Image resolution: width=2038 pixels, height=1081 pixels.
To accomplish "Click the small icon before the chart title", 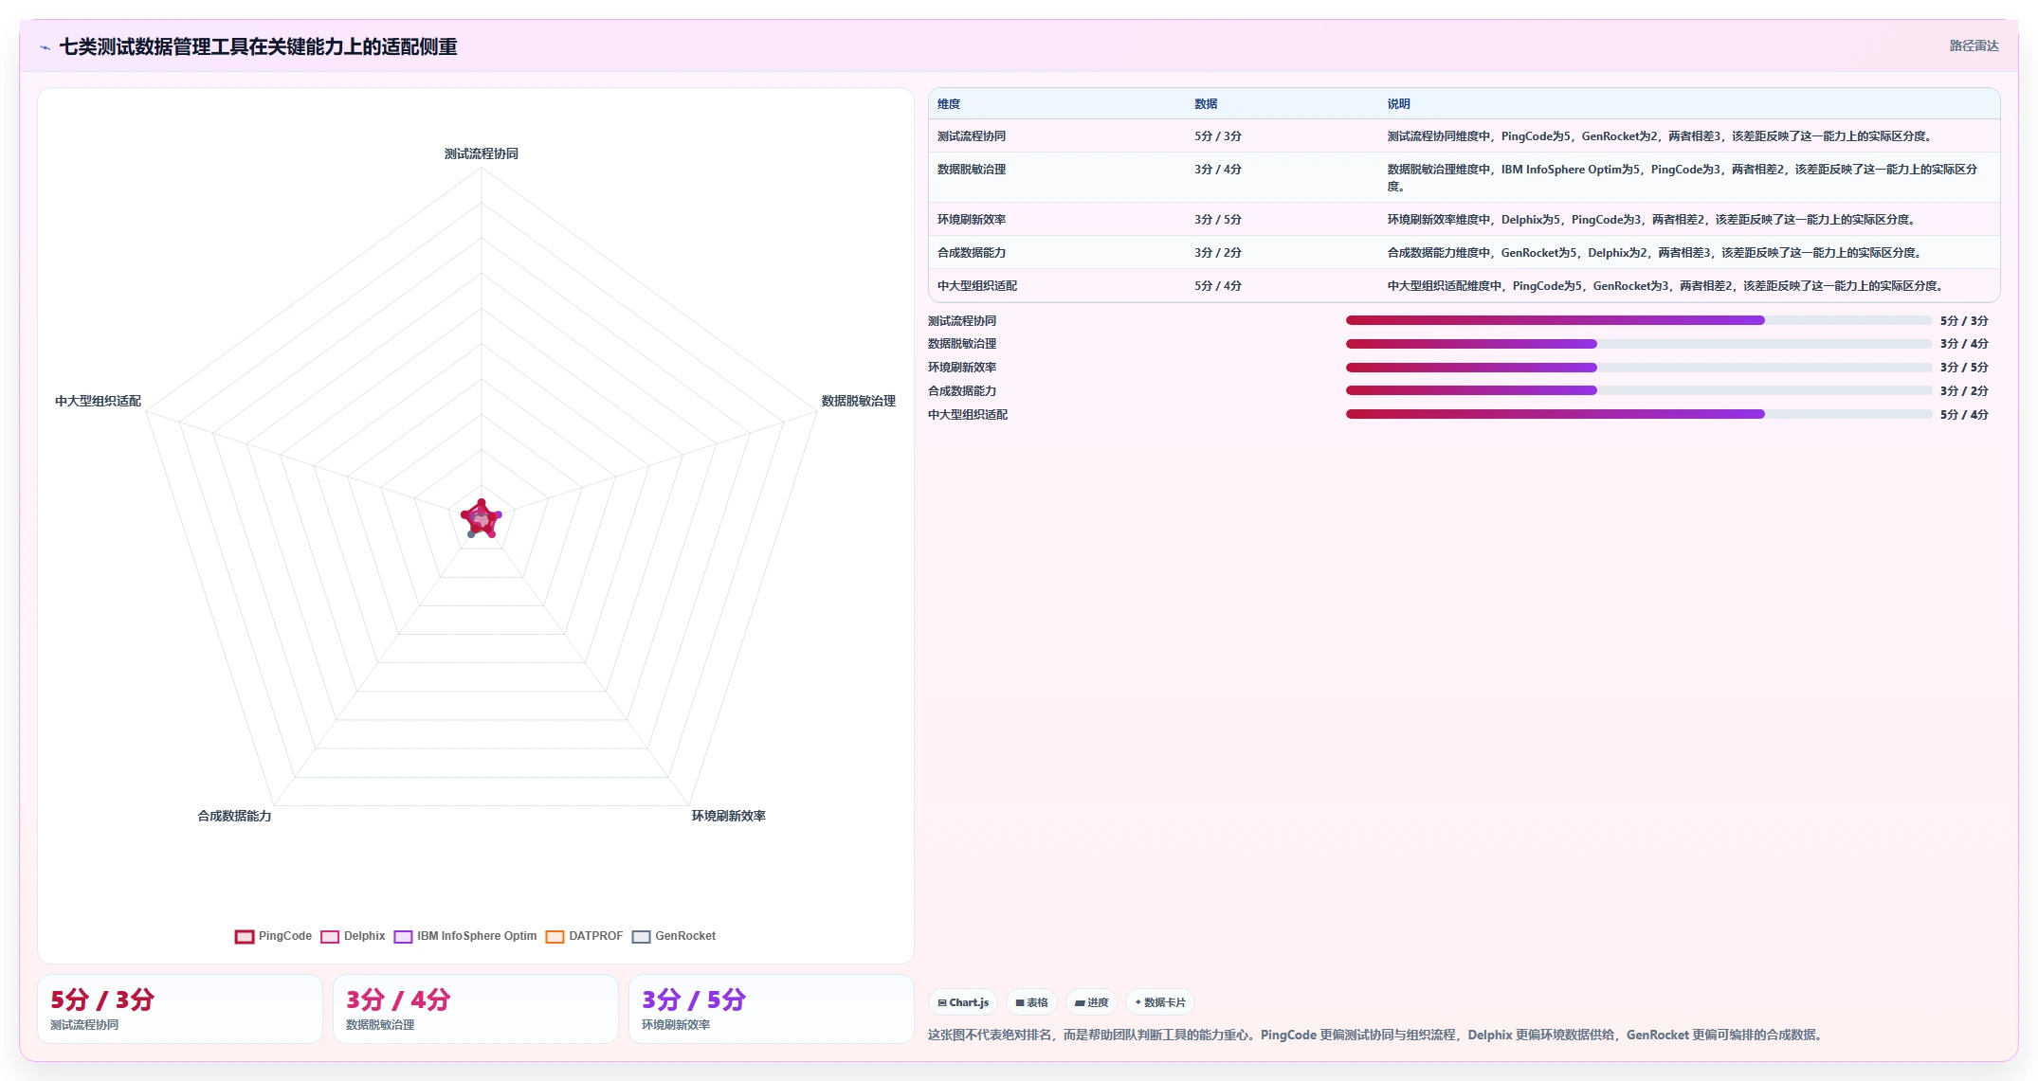I will tap(45, 47).
